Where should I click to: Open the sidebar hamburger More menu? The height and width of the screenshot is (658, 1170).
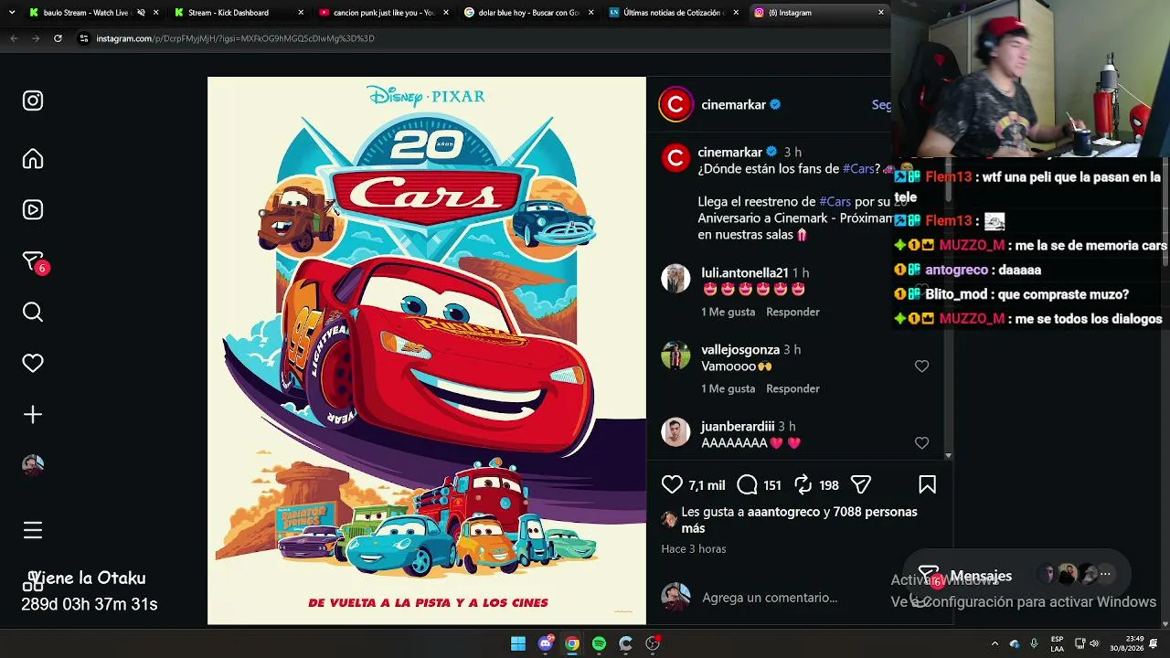click(33, 530)
